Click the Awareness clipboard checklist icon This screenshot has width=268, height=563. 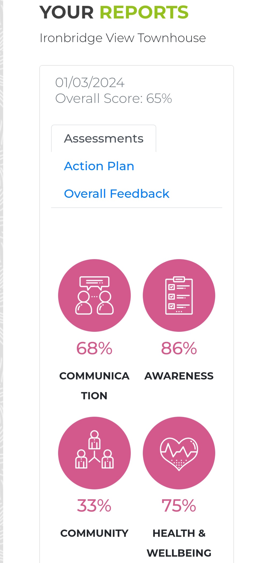tap(179, 295)
